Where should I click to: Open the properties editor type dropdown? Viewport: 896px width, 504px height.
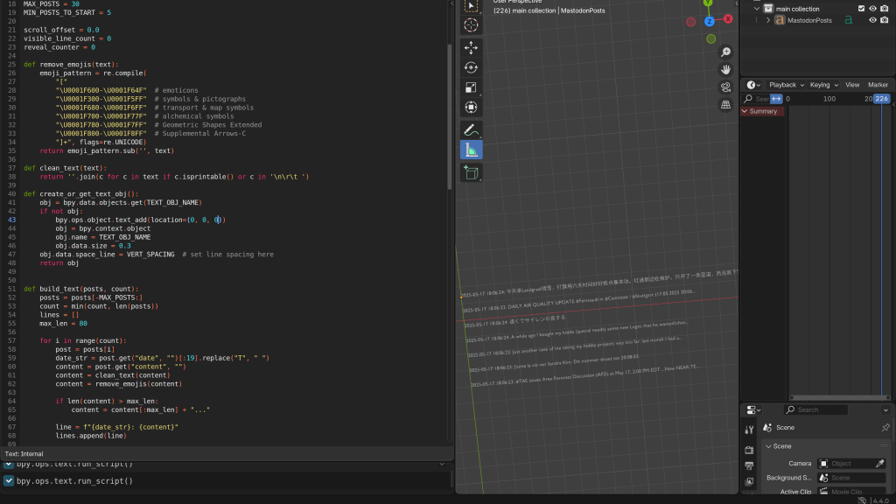point(753,409)
